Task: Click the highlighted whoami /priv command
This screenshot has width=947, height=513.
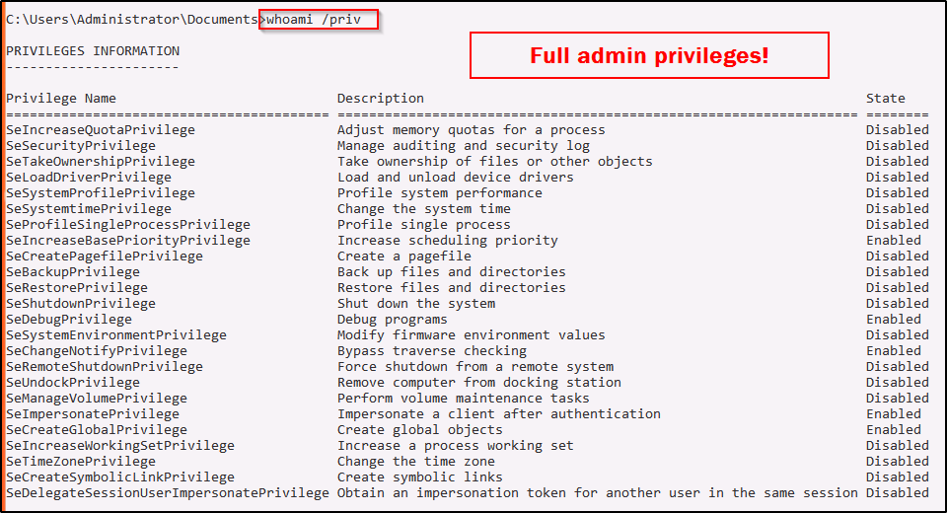Action: click(319, 20)
